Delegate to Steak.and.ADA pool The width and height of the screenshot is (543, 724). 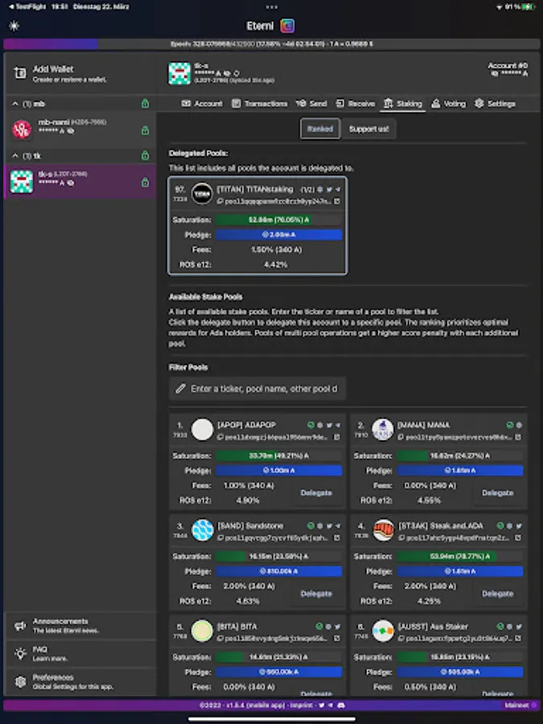pos(498,594)
